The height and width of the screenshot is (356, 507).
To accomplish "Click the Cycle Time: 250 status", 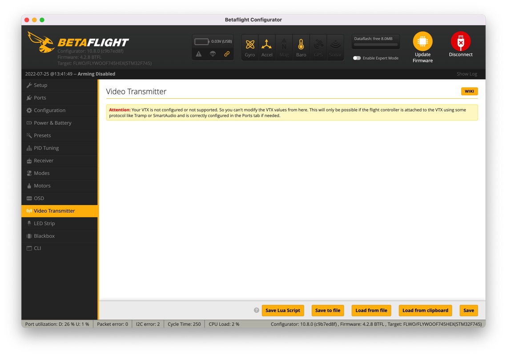I will click(x=184, y=324).
